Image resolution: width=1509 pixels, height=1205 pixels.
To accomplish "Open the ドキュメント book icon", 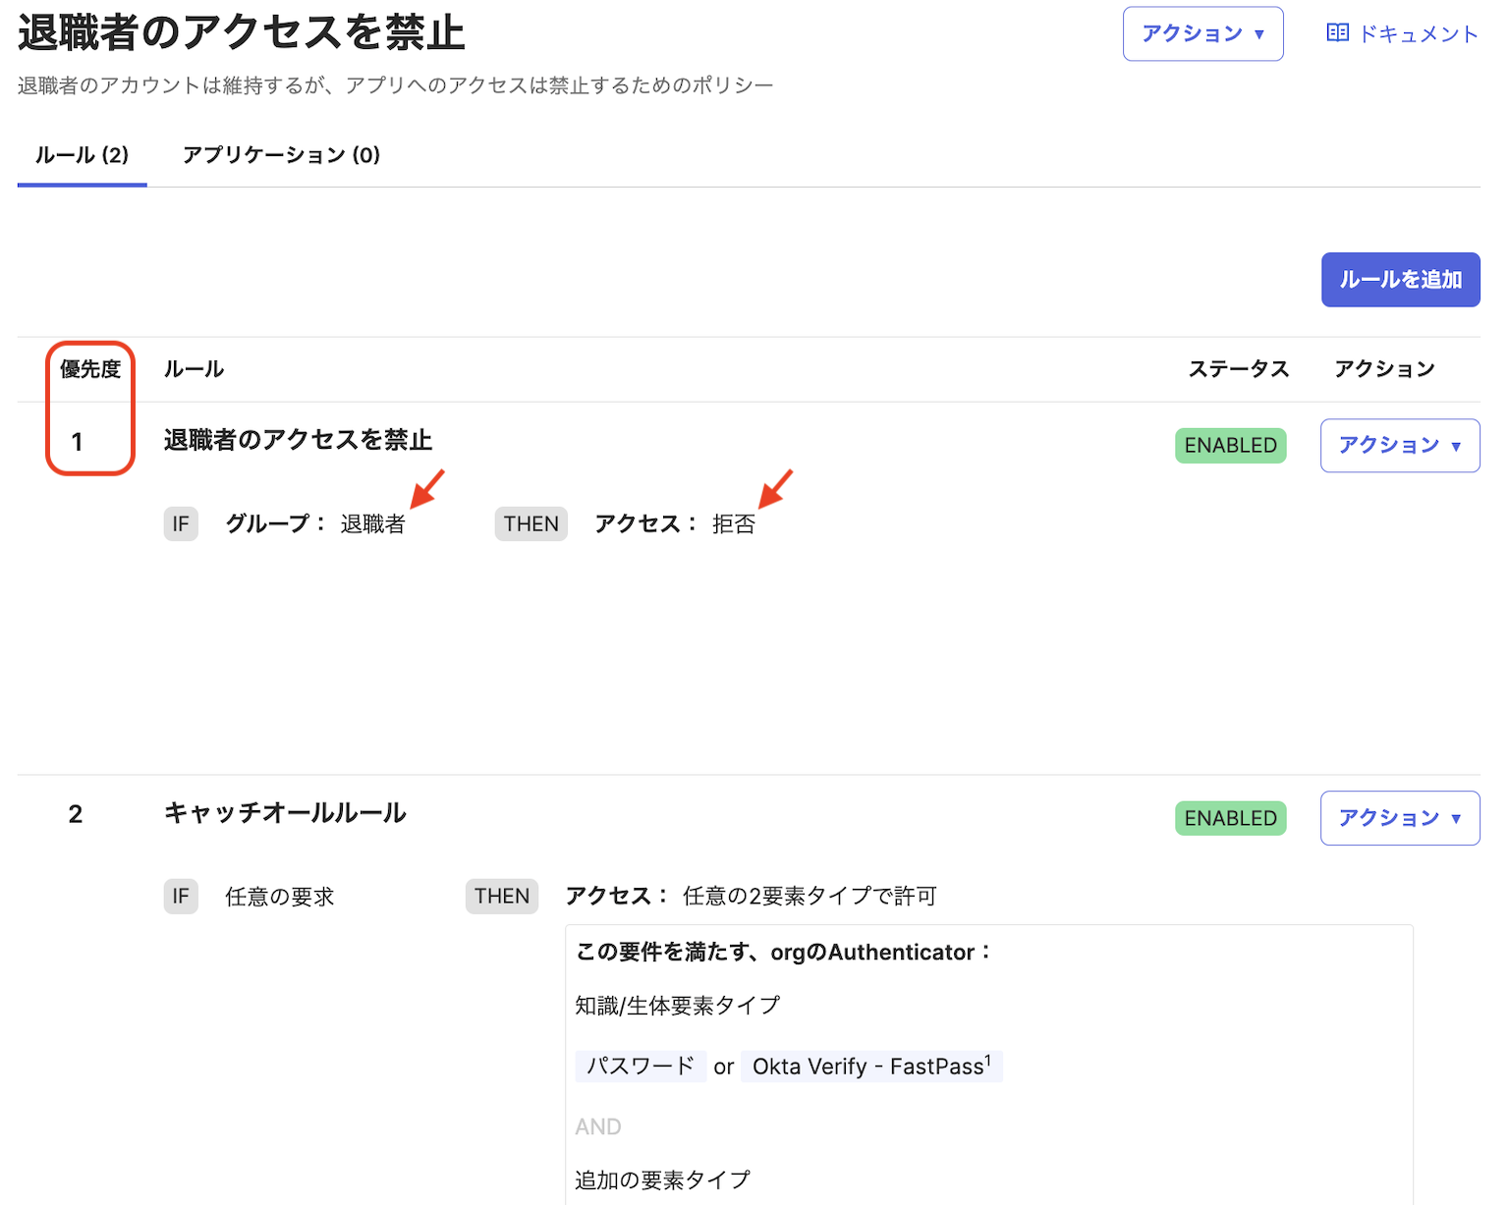I will 1337,33.
